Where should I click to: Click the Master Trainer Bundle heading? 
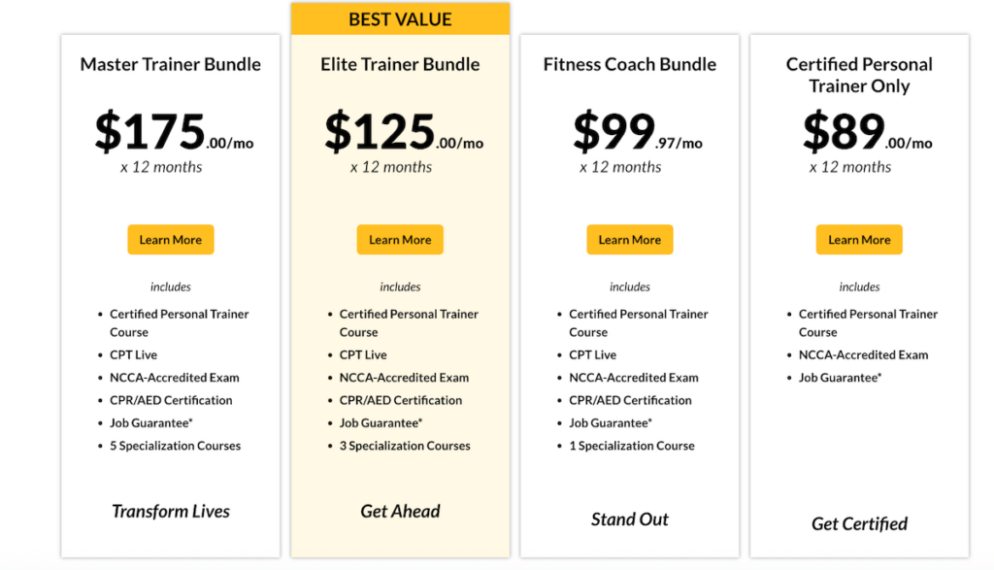pos(171,65)
